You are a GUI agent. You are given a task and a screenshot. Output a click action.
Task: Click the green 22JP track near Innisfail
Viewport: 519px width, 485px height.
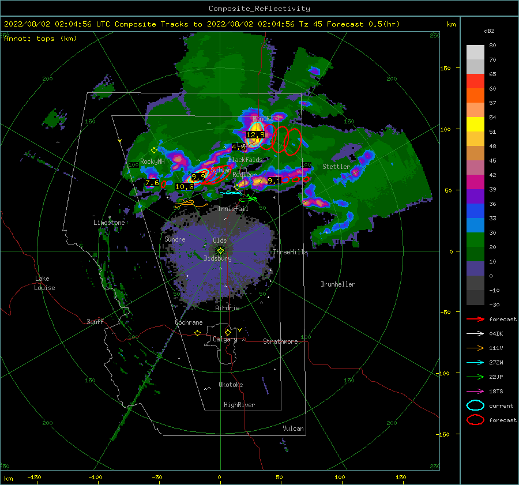(x=248, y=198)
